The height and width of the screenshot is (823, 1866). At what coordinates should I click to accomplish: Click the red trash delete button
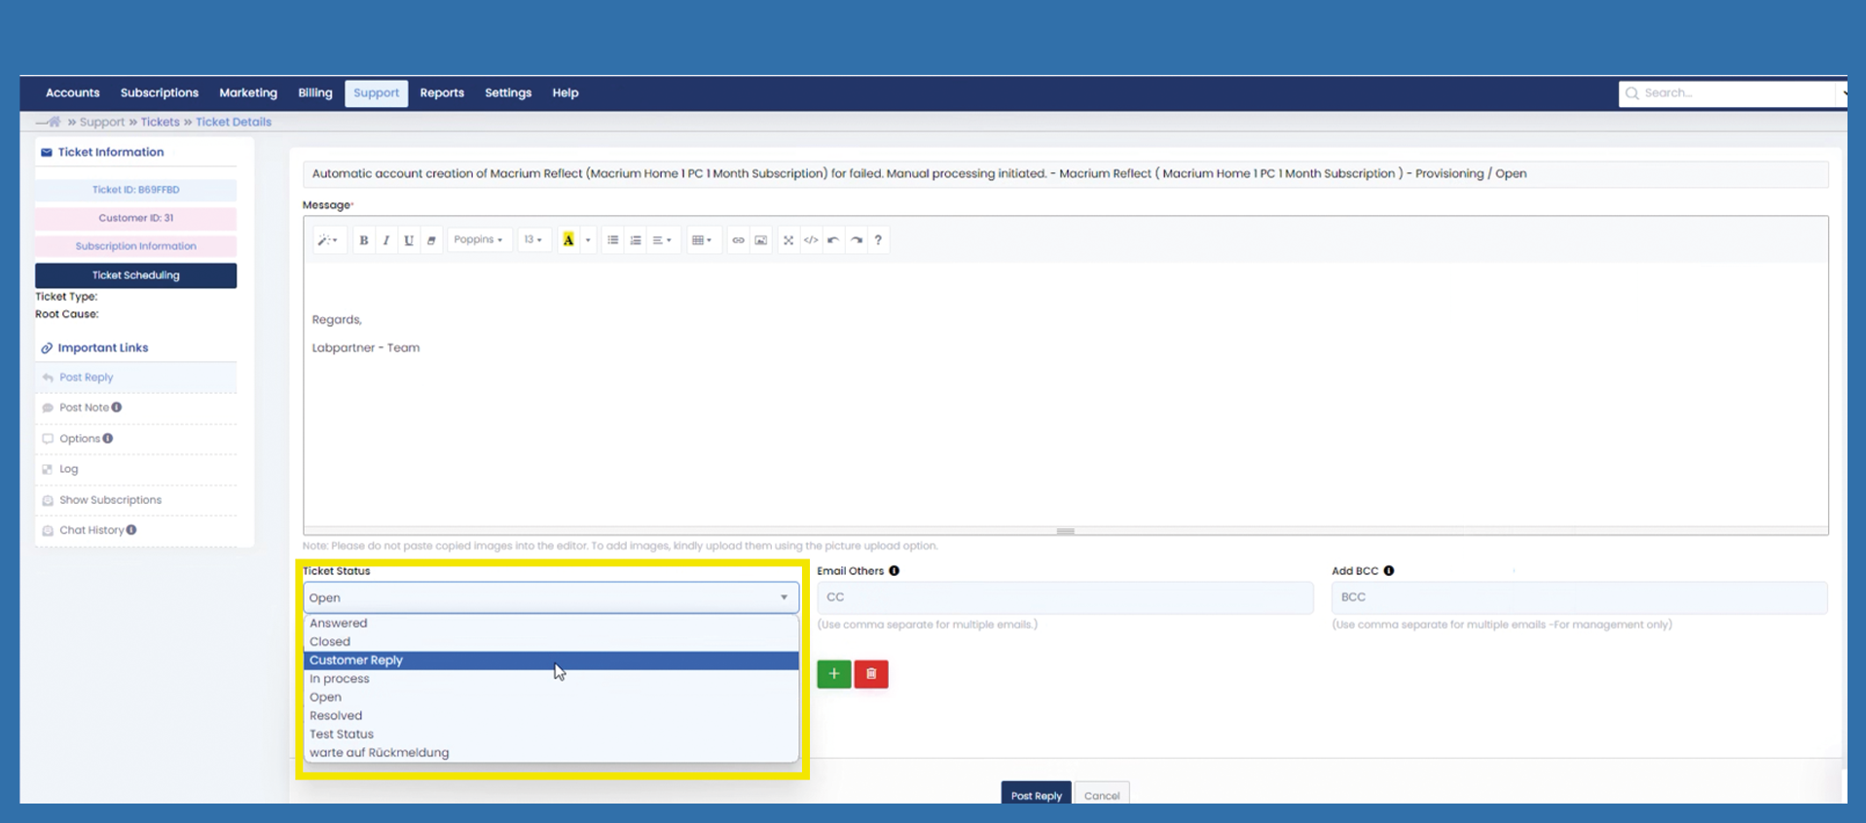coord(871,674)
